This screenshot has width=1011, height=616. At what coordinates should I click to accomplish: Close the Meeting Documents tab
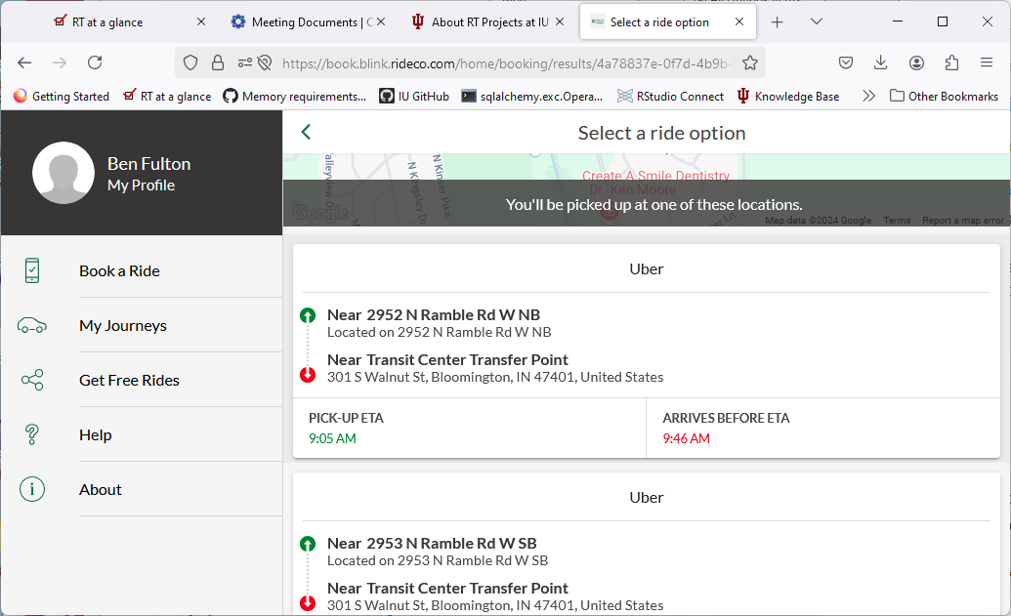tap(381, 21)
